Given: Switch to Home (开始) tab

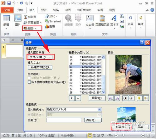Looking at the screenshot, I should point(20,10).
